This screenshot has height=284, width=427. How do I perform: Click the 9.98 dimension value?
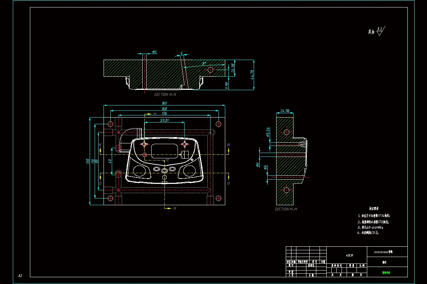tap(227, 86)
